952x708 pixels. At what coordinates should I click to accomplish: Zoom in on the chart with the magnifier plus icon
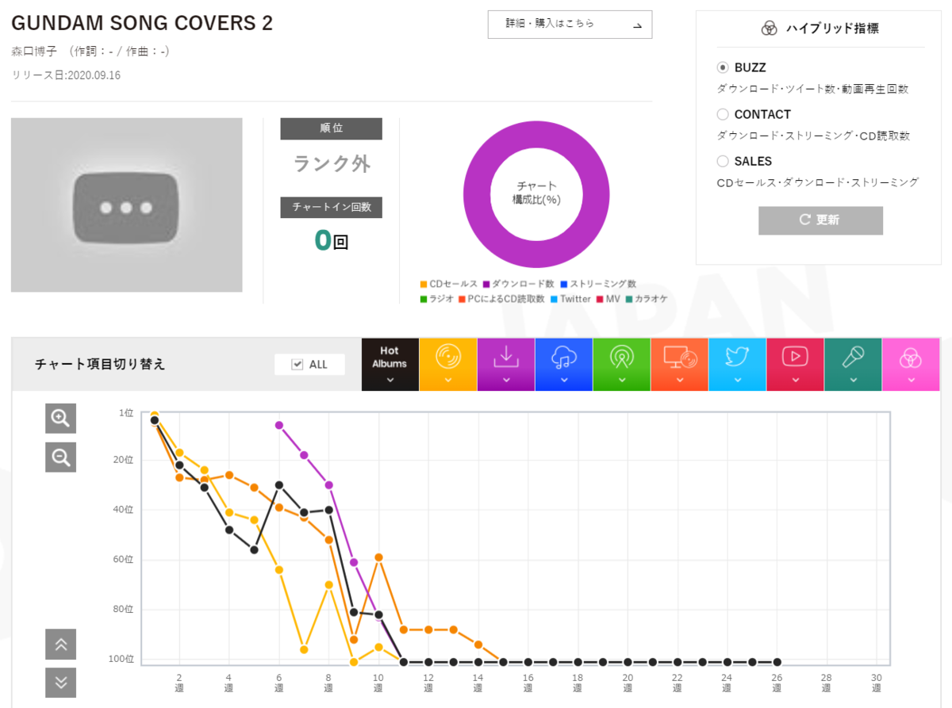click(x=61, y=418)
